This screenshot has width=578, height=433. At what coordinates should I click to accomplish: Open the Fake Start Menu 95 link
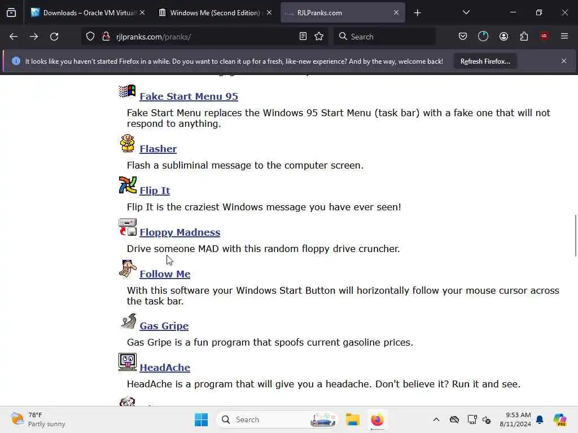(189, 96)
